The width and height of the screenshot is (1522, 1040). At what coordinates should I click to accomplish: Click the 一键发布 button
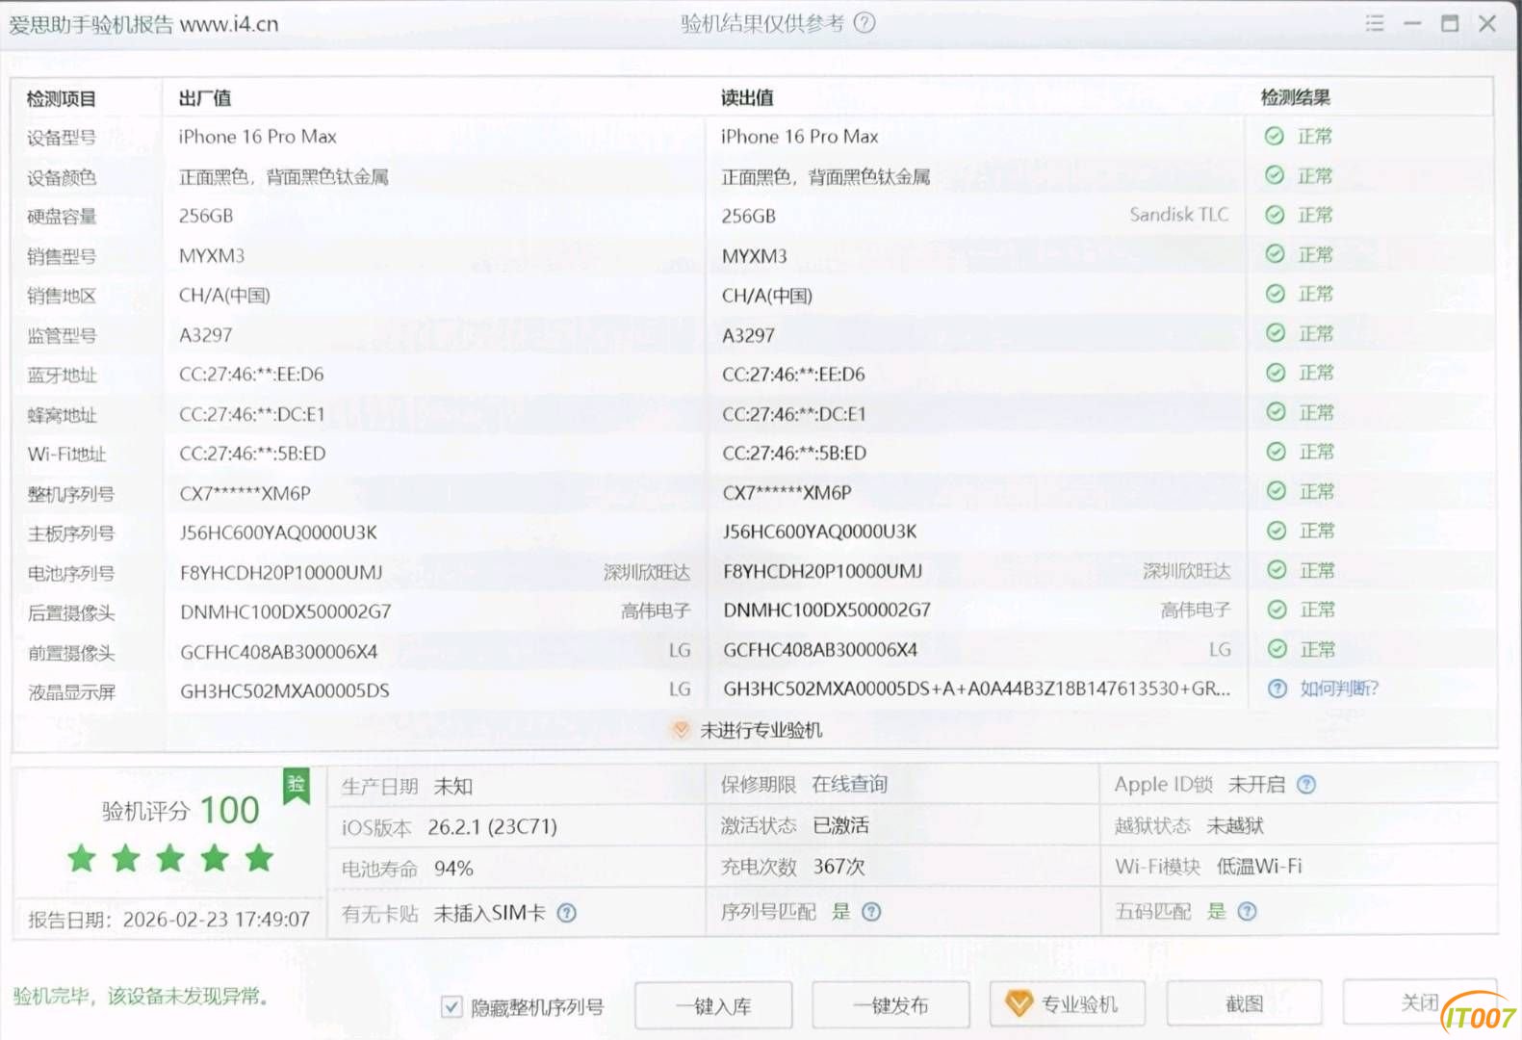coord(890,1006)
